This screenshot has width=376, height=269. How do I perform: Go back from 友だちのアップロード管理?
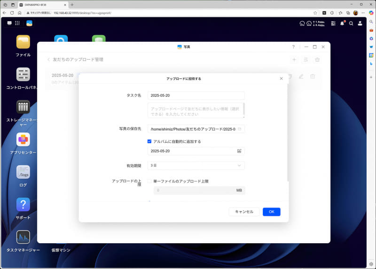(49, 60)
